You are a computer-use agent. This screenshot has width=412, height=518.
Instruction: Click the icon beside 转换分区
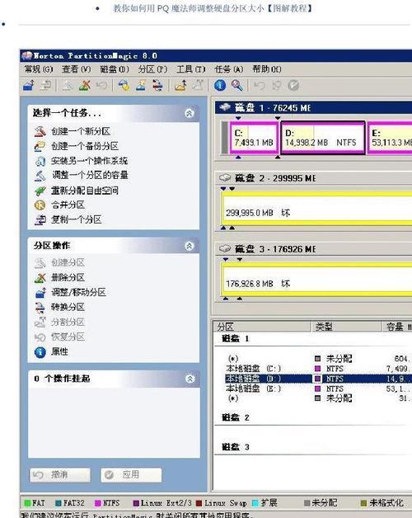(40, 307)
